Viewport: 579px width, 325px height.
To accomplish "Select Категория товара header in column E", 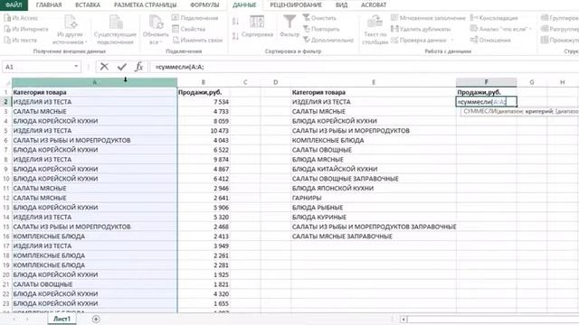I will pos(374,92).
